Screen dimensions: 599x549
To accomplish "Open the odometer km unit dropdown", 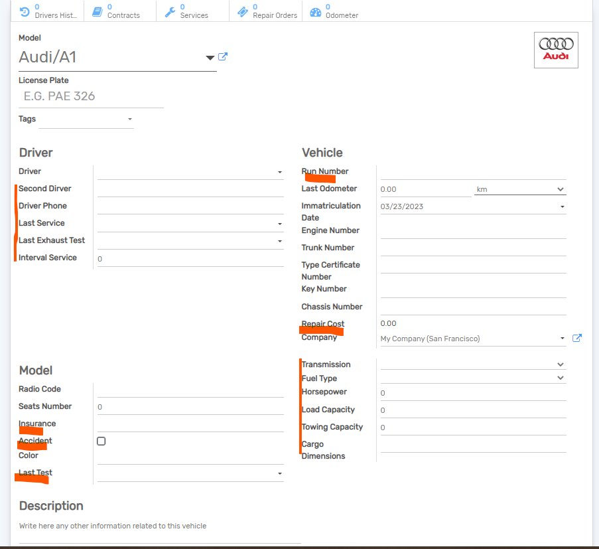I will (520, 189).
